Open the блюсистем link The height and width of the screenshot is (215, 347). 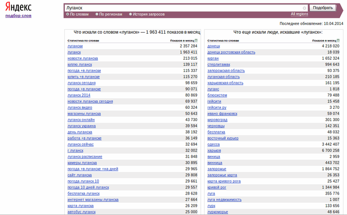(217, 95)
